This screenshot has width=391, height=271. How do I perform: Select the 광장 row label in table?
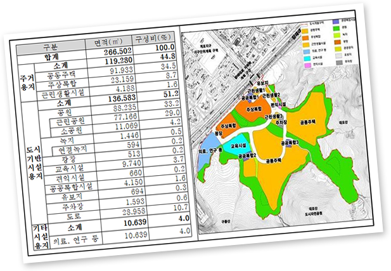tap(68, 159)
